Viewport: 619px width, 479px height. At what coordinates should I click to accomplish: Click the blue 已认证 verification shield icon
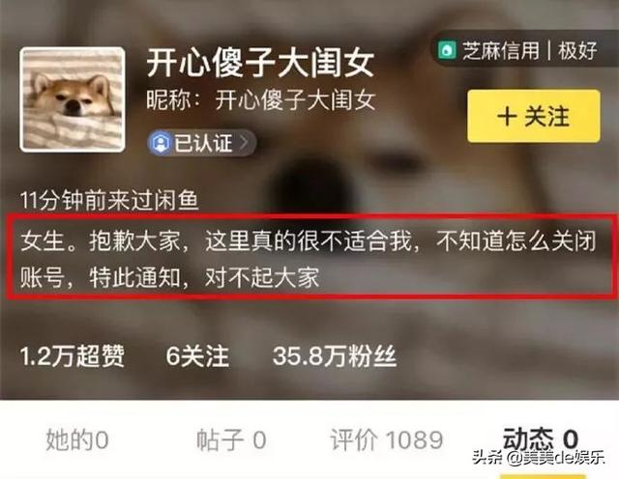(160, 142)
